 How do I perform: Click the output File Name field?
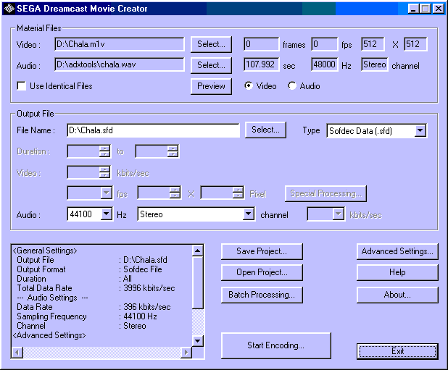[154, 130]
